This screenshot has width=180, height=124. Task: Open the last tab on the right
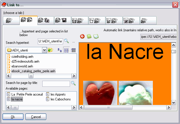coord(148,20)
